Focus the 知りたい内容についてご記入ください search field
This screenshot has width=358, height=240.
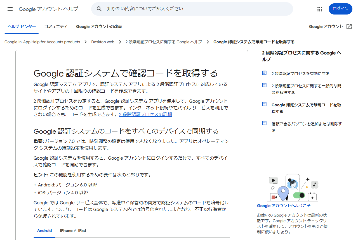pos(192,9)
